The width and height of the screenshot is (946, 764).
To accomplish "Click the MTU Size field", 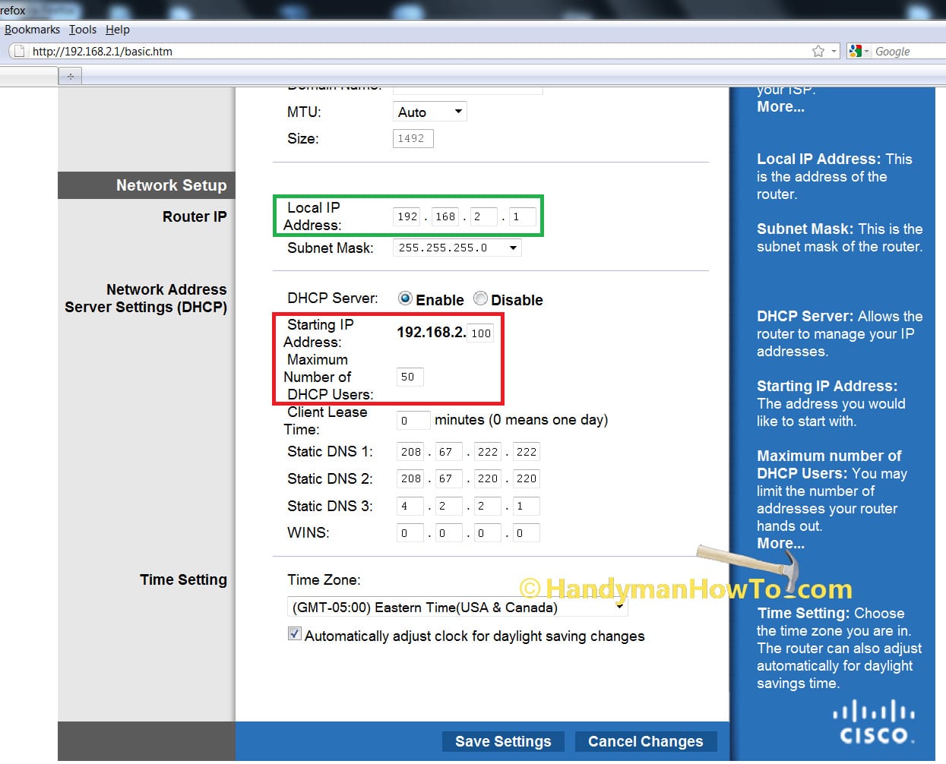I will tap(413, 138).
